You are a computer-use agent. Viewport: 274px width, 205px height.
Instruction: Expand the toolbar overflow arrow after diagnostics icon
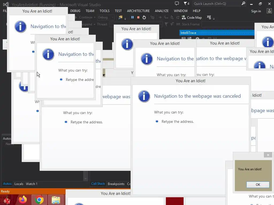pyautogui.click(x=214, y=18)
